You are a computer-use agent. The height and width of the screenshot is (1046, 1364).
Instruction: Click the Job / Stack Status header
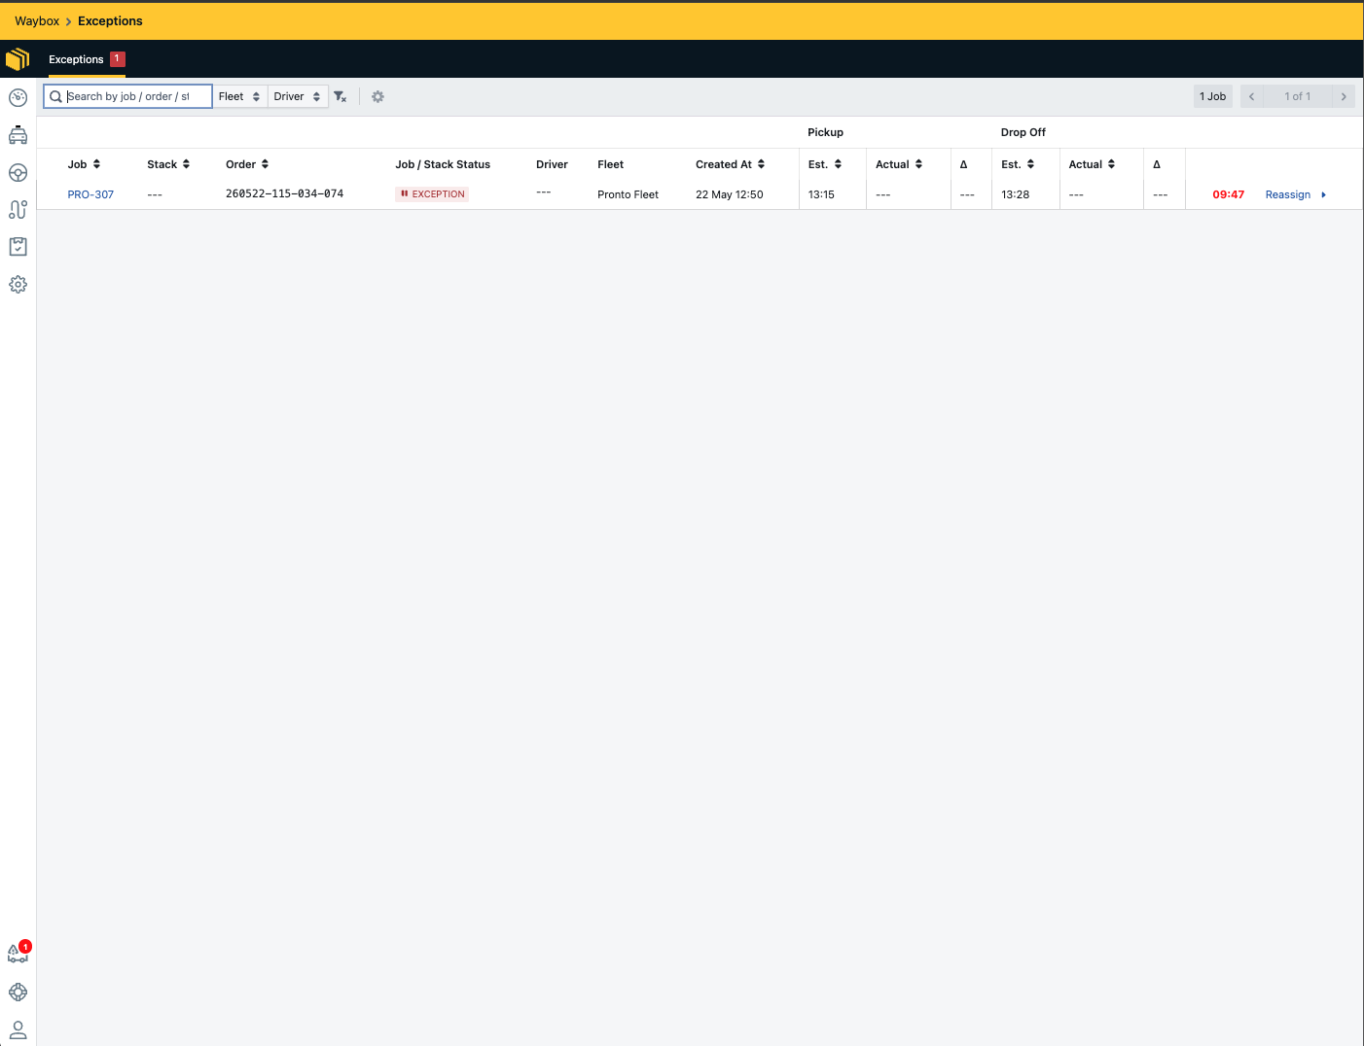click(443, 164)
